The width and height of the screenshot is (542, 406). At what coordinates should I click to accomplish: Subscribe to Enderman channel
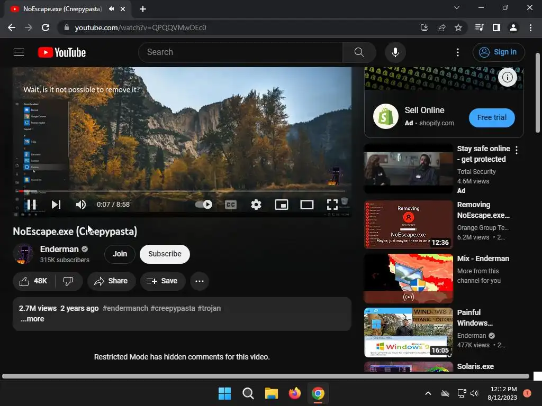pos(165,254)
